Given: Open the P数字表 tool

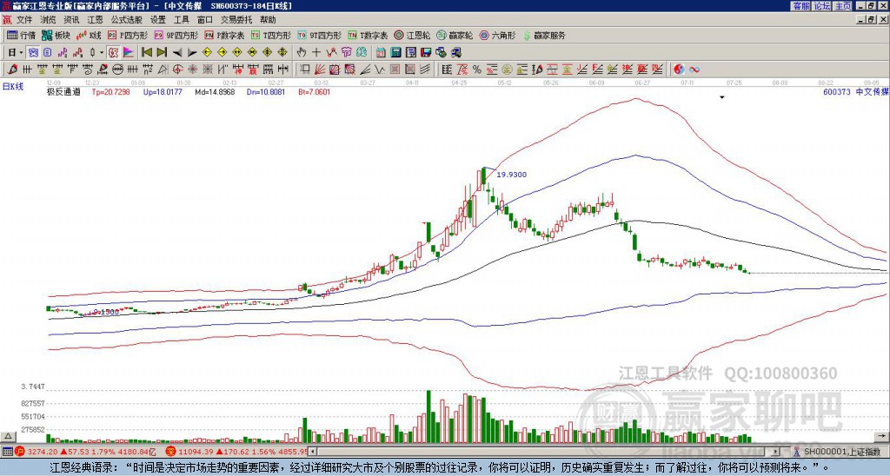Looking at the screenshot, I should pos(225,35).
